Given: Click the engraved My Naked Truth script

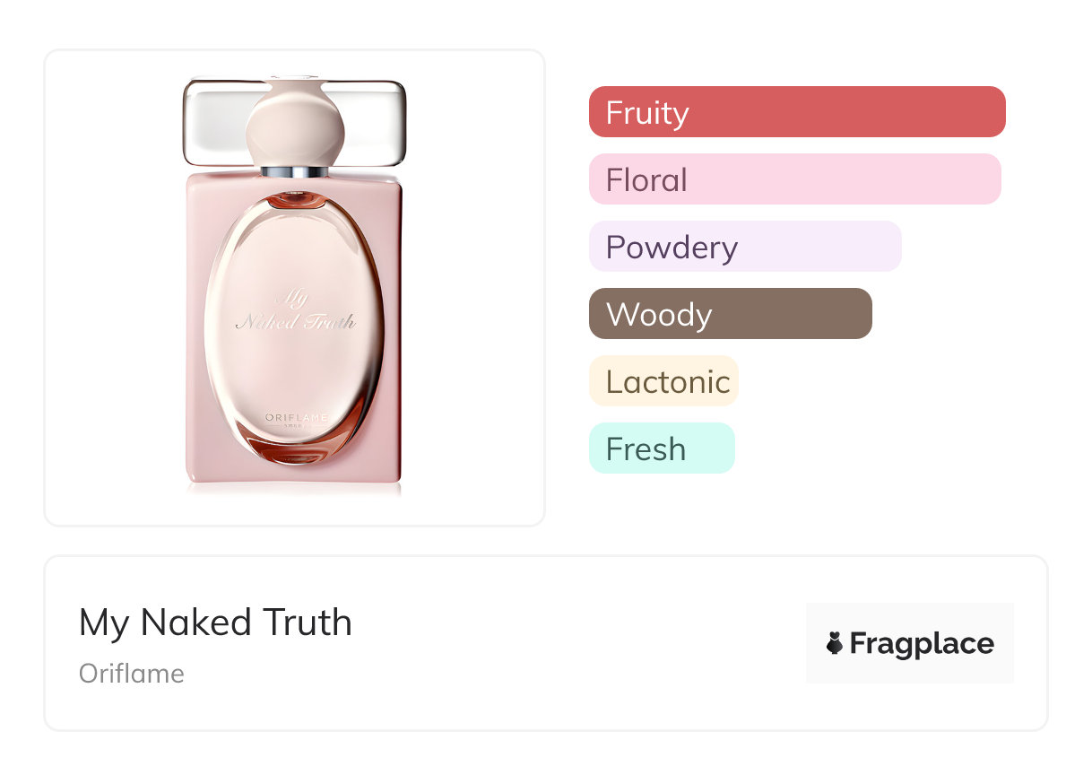Looking at the screenshot, I should tap(295, 310).
